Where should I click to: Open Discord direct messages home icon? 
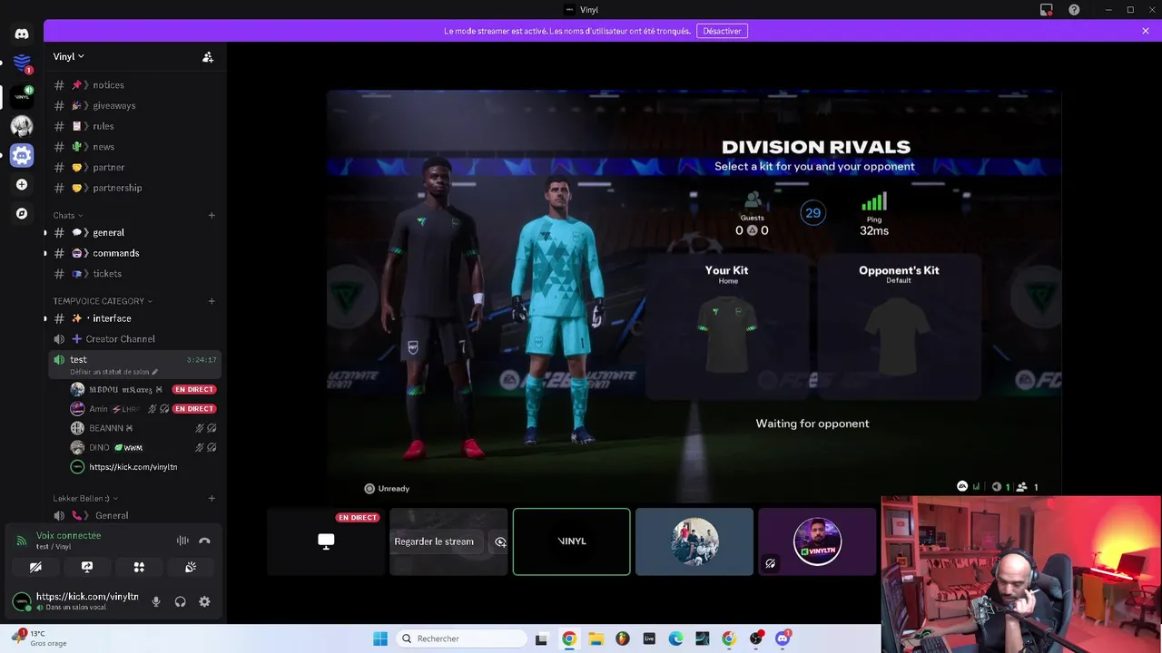pos(22,34)
